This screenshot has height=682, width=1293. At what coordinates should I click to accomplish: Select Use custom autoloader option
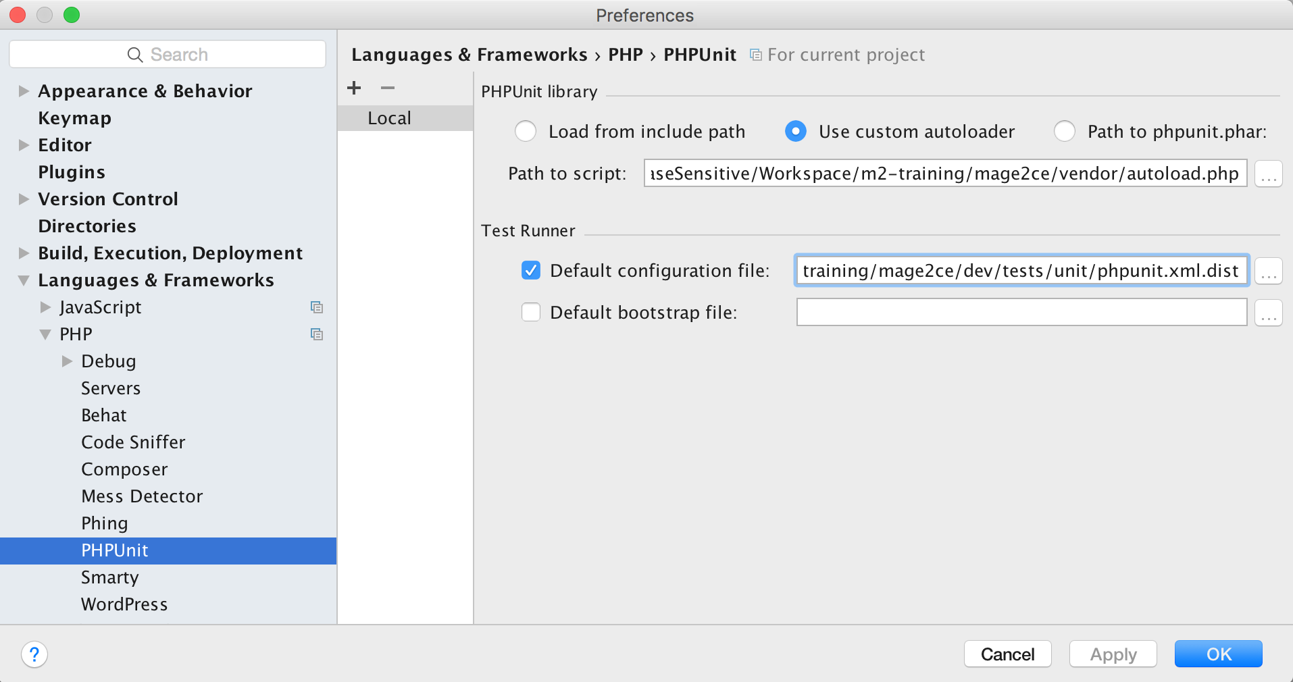click(796, 131)
